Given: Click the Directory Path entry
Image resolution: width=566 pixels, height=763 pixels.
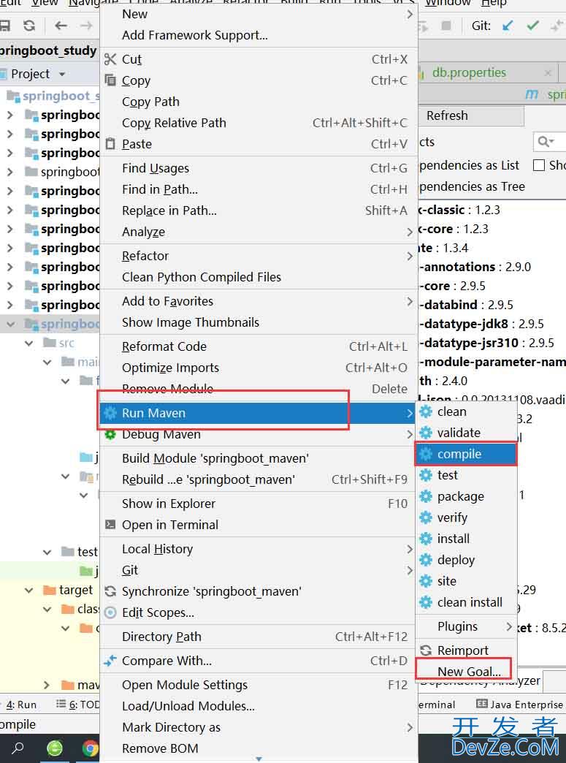Looking at the screenshot, I should tap(259, 637).
